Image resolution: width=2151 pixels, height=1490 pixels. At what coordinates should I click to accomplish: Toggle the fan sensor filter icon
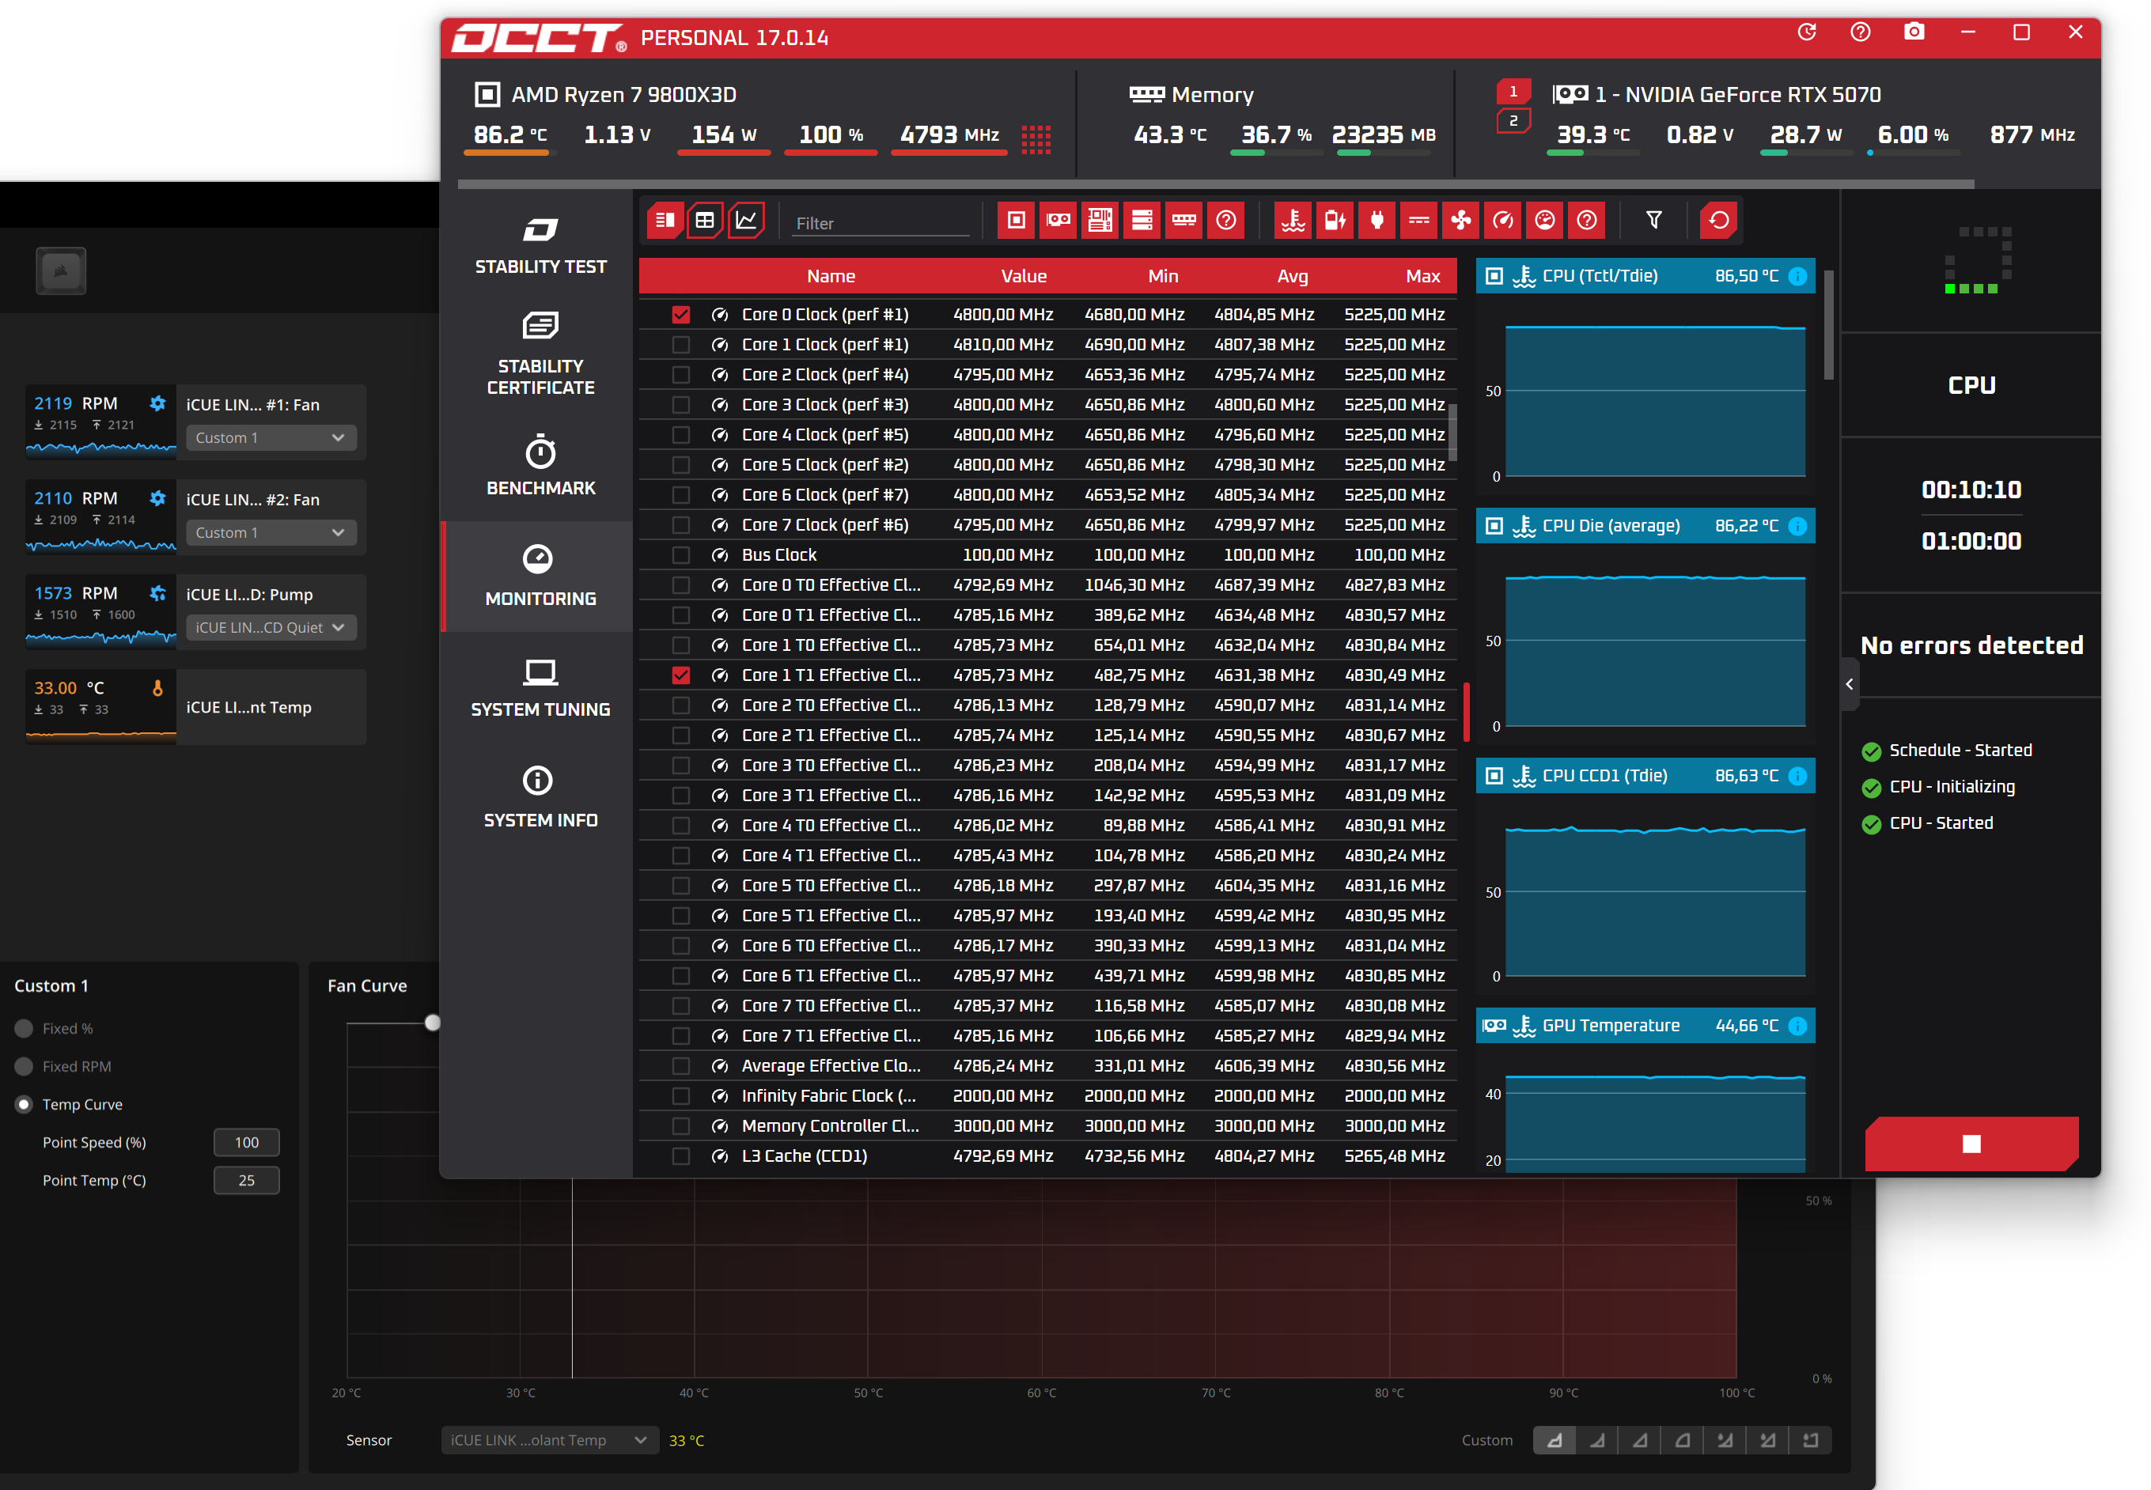pyautogui.click(x=1461, y=221)
